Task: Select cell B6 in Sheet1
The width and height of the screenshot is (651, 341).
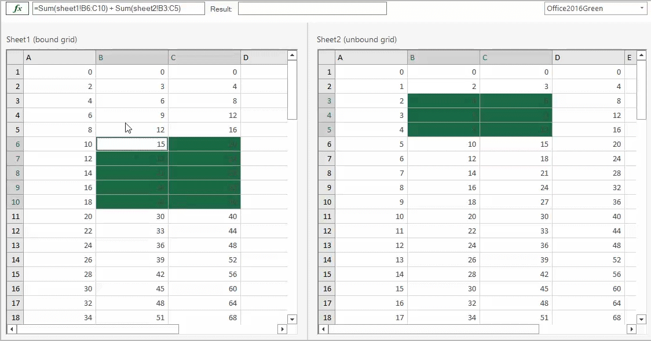Action: pos(131,144)
